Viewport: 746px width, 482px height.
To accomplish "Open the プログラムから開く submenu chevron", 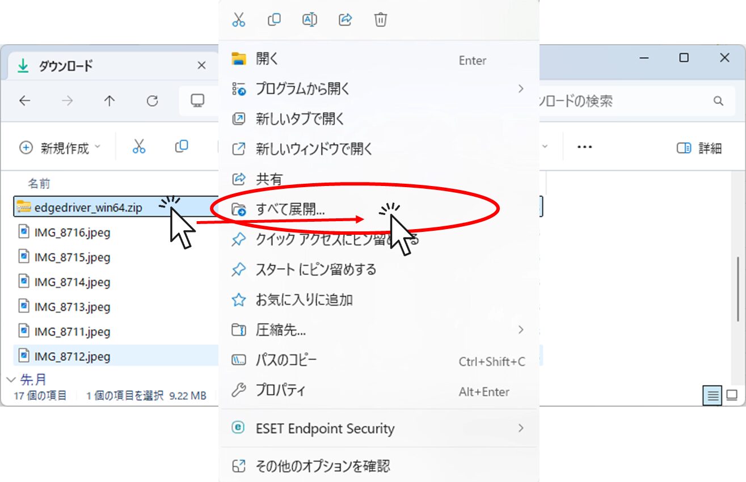I will pyautogui.click(x=521, y=89).
